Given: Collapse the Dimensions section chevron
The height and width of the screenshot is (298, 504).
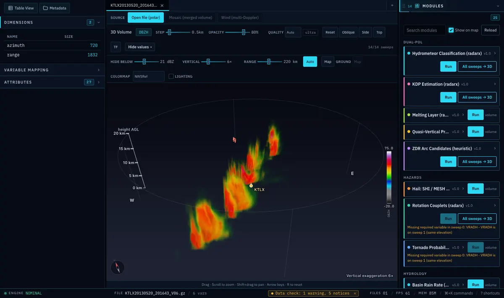Looking at the screenshot, I should point(99,22).
